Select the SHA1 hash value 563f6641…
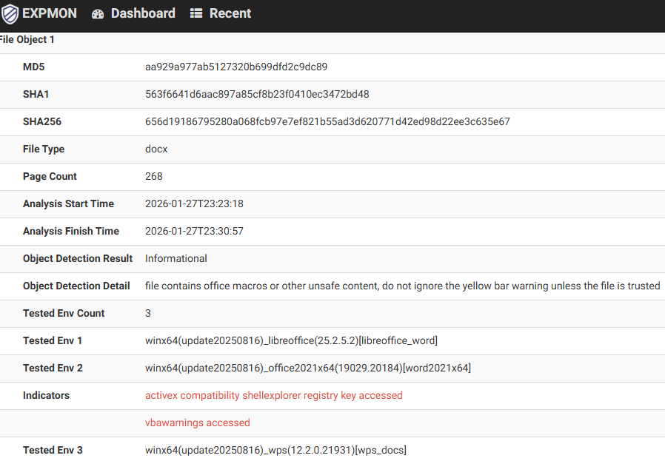Screen dimensions: 665x461 [257, 94]
